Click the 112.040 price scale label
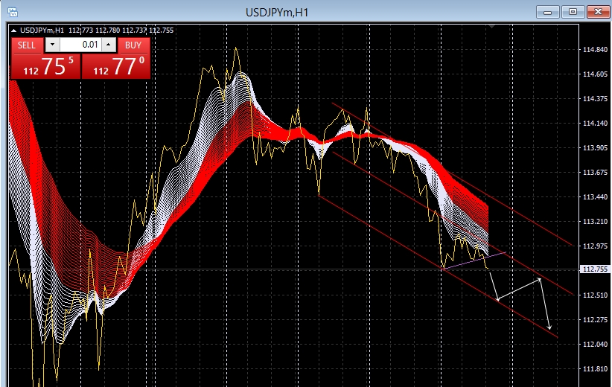612x387 pixels. coord(595,345)
